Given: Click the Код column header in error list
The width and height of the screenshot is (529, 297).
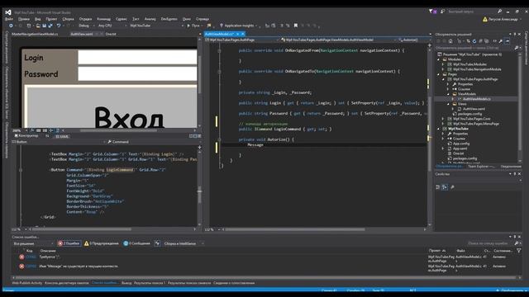Looking at the screenshot, I should (30, 251).
